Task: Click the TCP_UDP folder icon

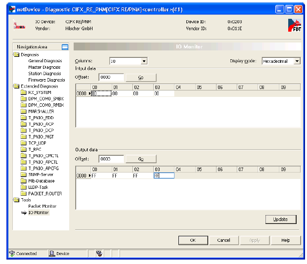Action: tap(23, 143)
